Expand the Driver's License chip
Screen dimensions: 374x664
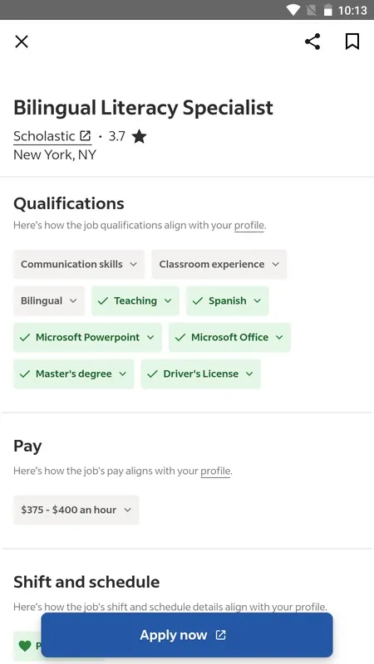(200, 374)
